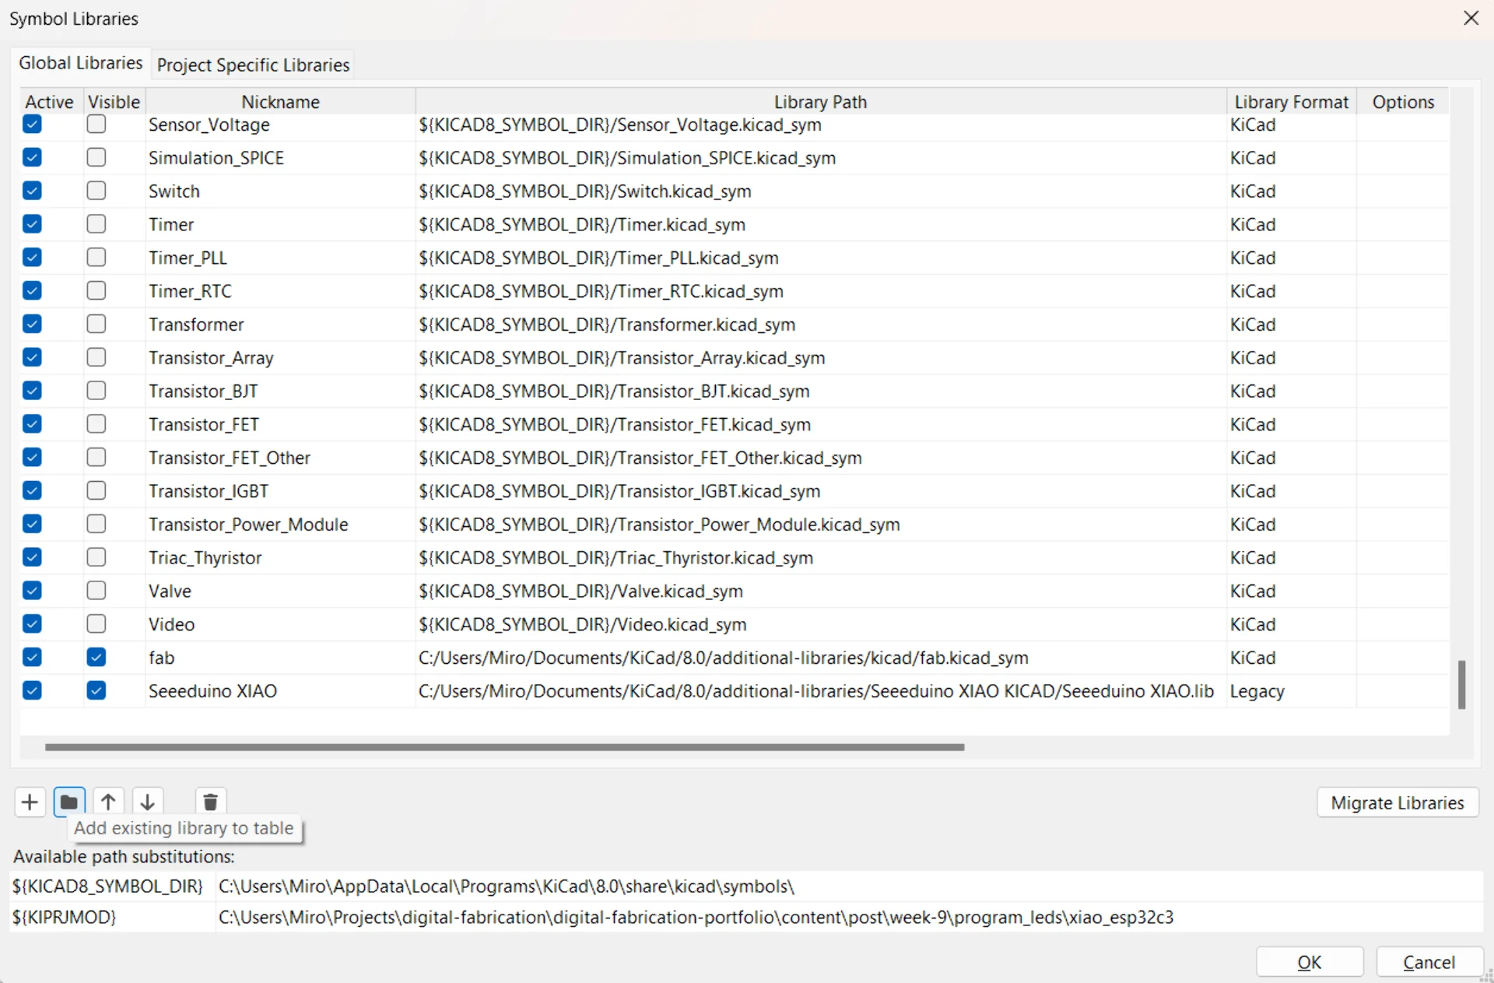Deactivate the Valve library Active checkbox
Viewport: 1494px width, 983px height.
click(32, 591)
